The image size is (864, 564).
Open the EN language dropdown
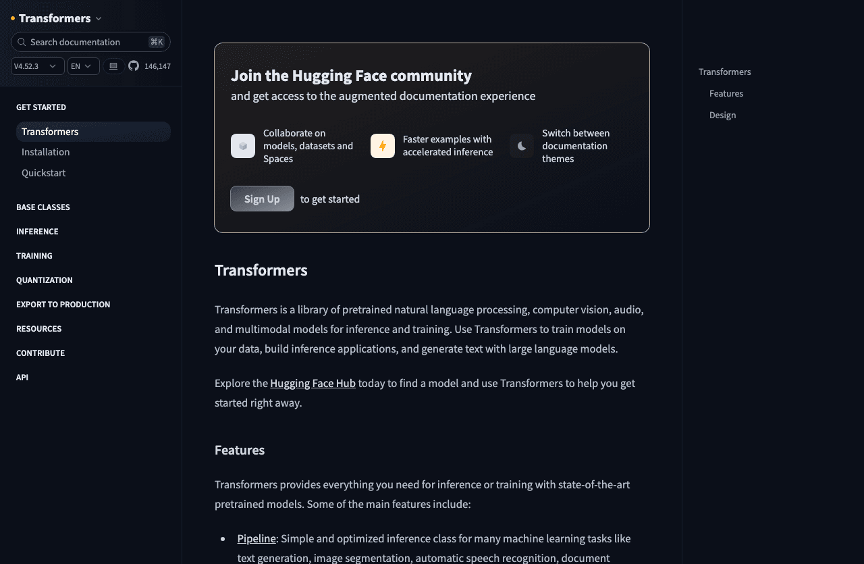point(82,66)
